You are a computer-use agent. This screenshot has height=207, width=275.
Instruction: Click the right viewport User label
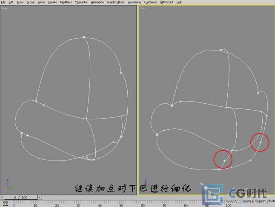[x=143, y=8]
